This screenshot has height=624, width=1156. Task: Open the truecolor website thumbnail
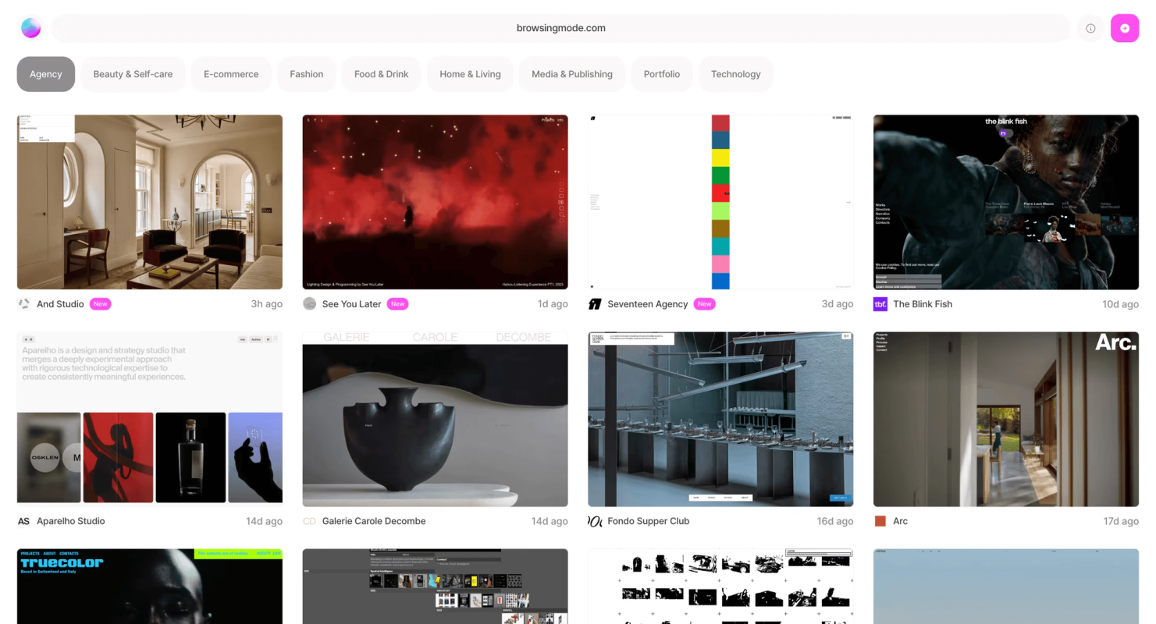pyautogui.click(x=150, y=586)
